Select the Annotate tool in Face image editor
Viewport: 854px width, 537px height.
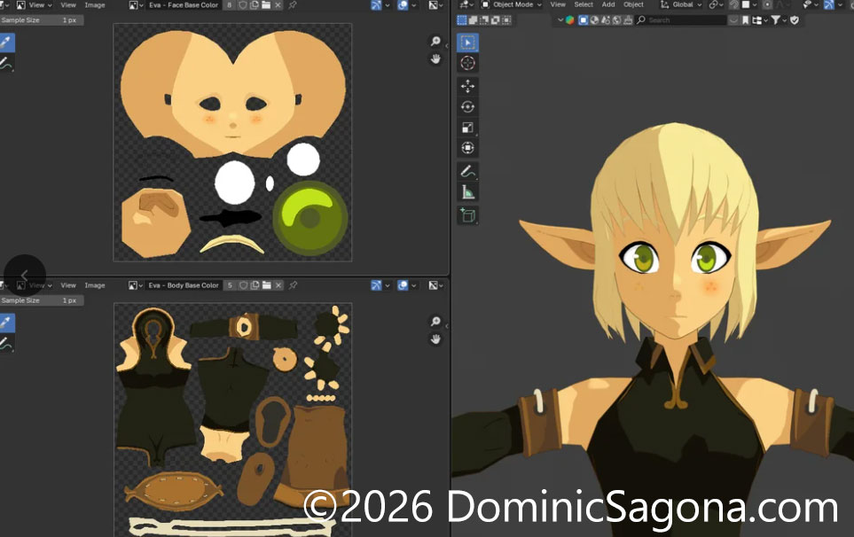pos(6,63)
